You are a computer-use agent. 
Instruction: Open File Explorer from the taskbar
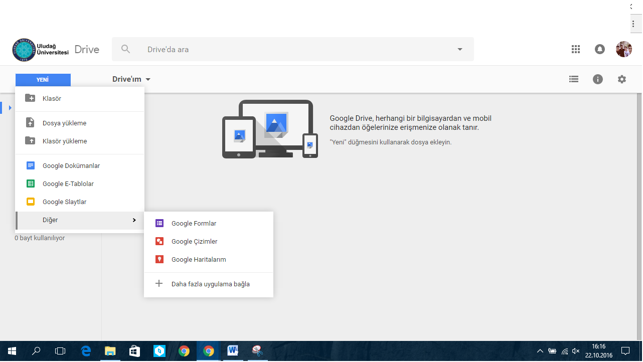[110, 351]
